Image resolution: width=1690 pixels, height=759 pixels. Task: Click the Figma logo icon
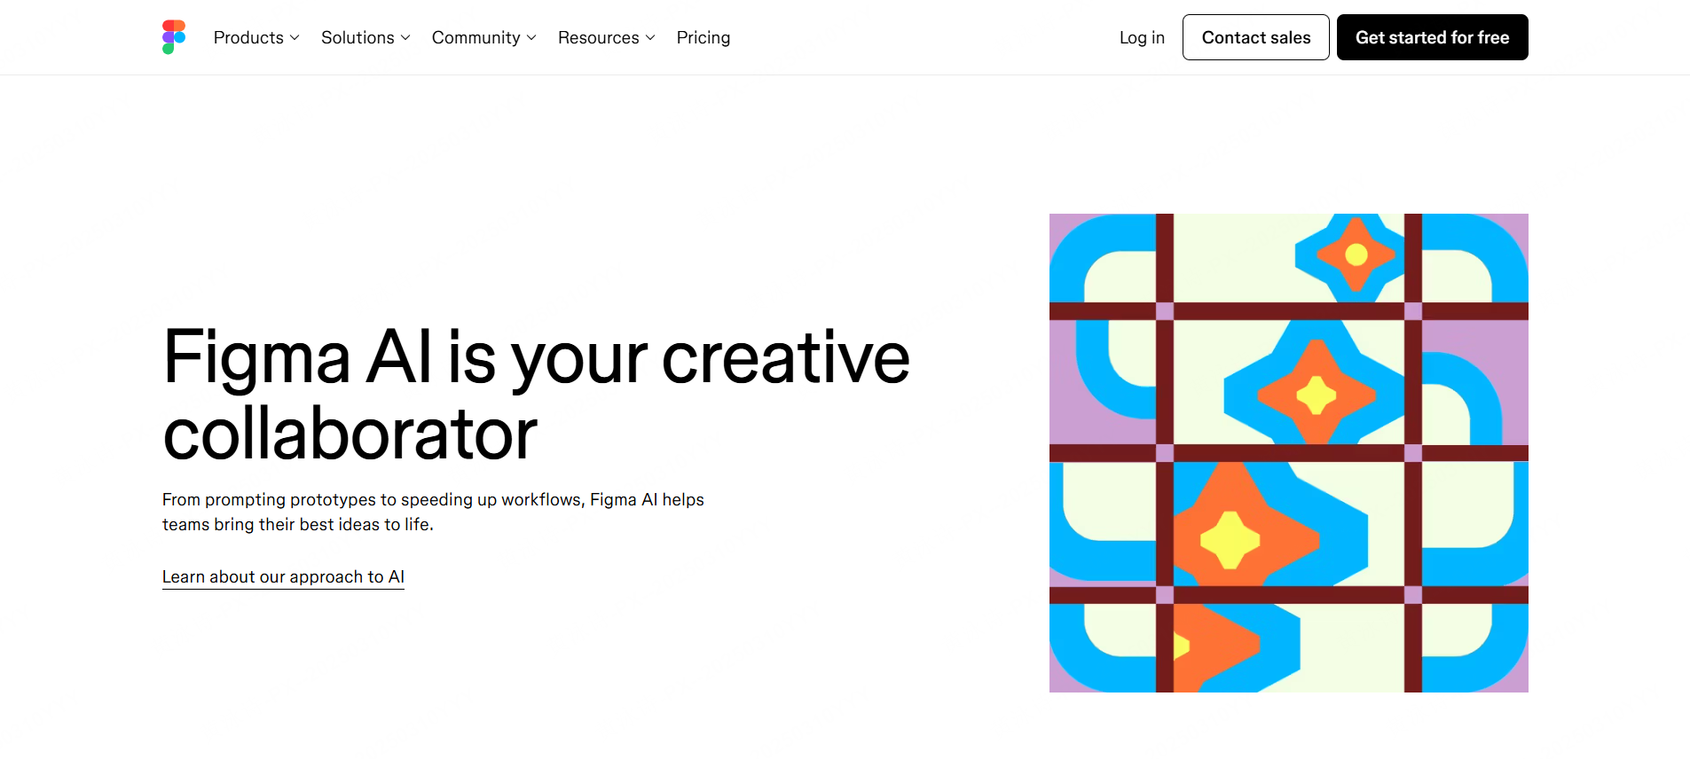[174, 37]
